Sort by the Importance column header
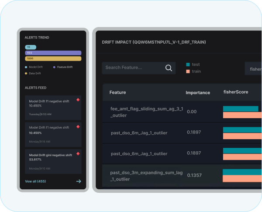The height and width of the screenshot is (212, 262). [198, 92]
